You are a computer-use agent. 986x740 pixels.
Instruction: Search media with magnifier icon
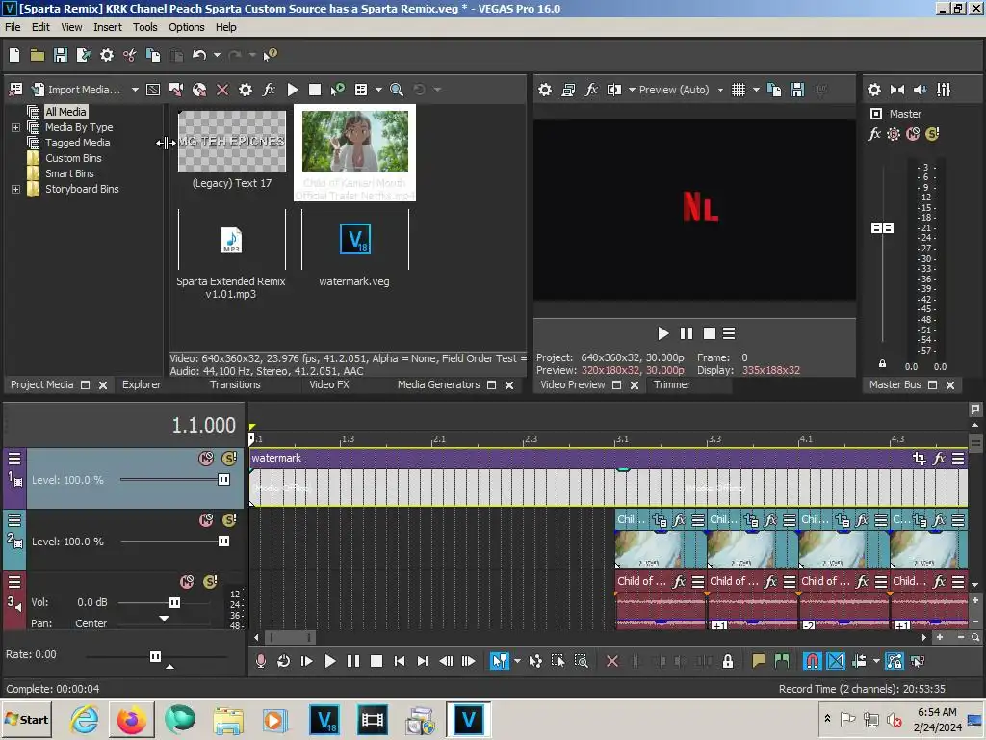(x=396, y=90)
